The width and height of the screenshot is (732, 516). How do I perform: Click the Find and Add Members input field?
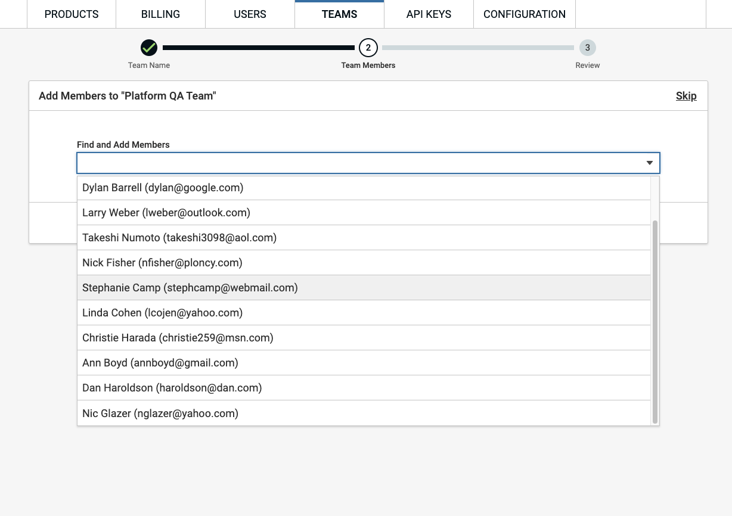point(358,163)
